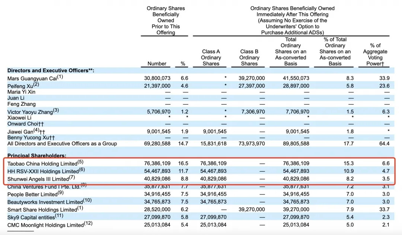Click on Peifeng Xu in the directors list

point(22,86)
